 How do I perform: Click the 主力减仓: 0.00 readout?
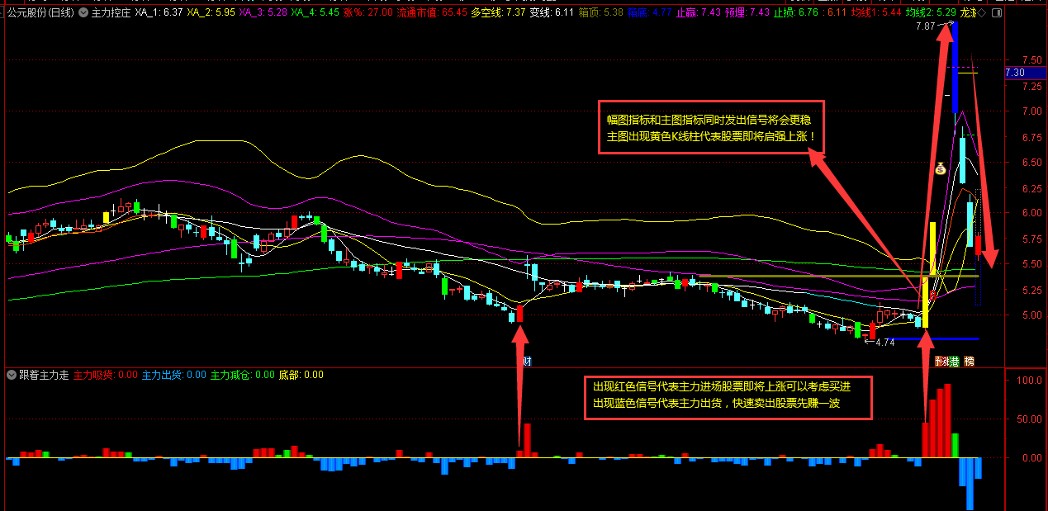243,375
